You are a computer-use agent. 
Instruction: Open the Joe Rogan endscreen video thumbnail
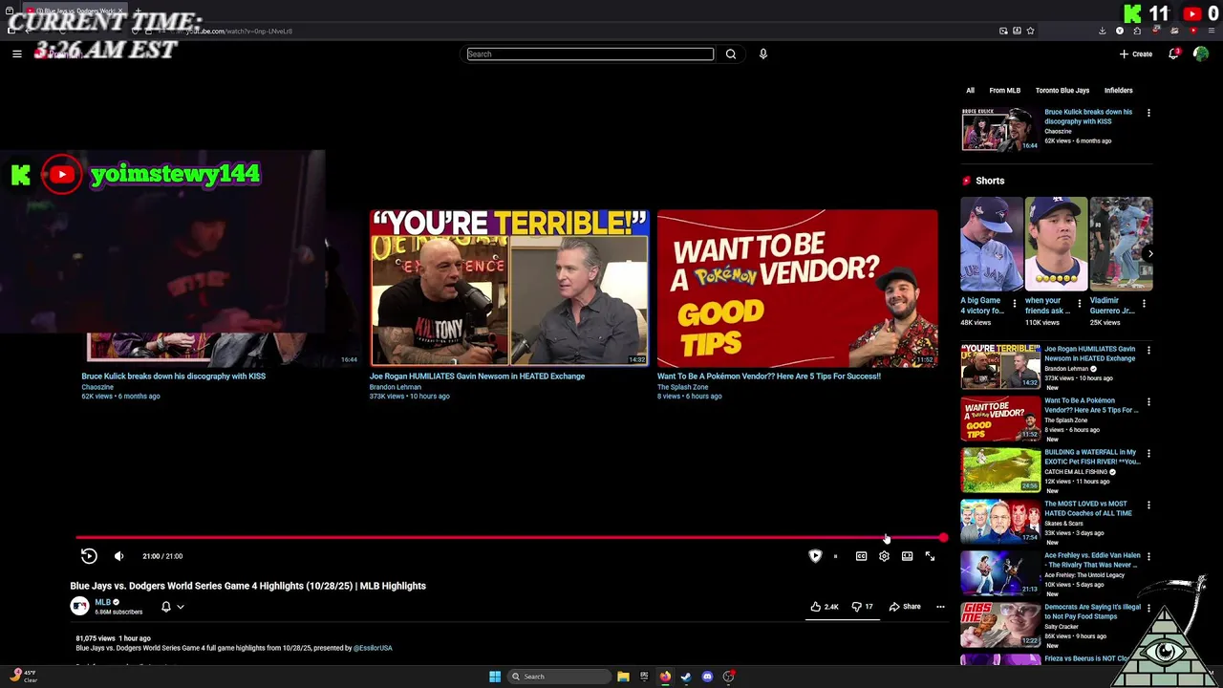(509, 289)
